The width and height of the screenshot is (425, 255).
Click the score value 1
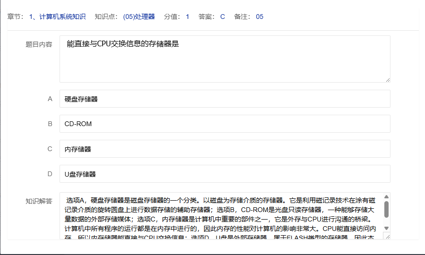187,17
